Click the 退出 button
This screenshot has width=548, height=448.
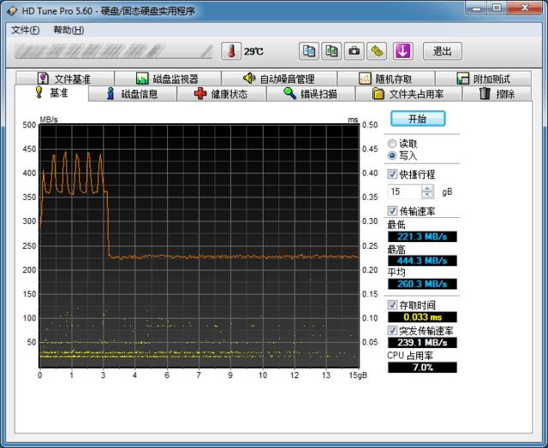[x=443, y=51]
